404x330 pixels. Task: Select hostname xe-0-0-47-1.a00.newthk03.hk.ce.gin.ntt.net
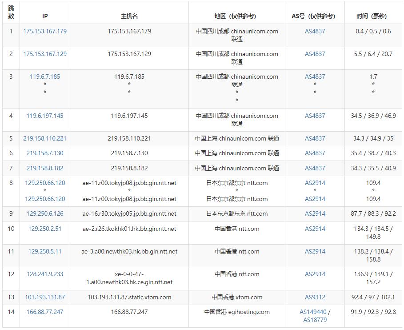click(129, 278)
